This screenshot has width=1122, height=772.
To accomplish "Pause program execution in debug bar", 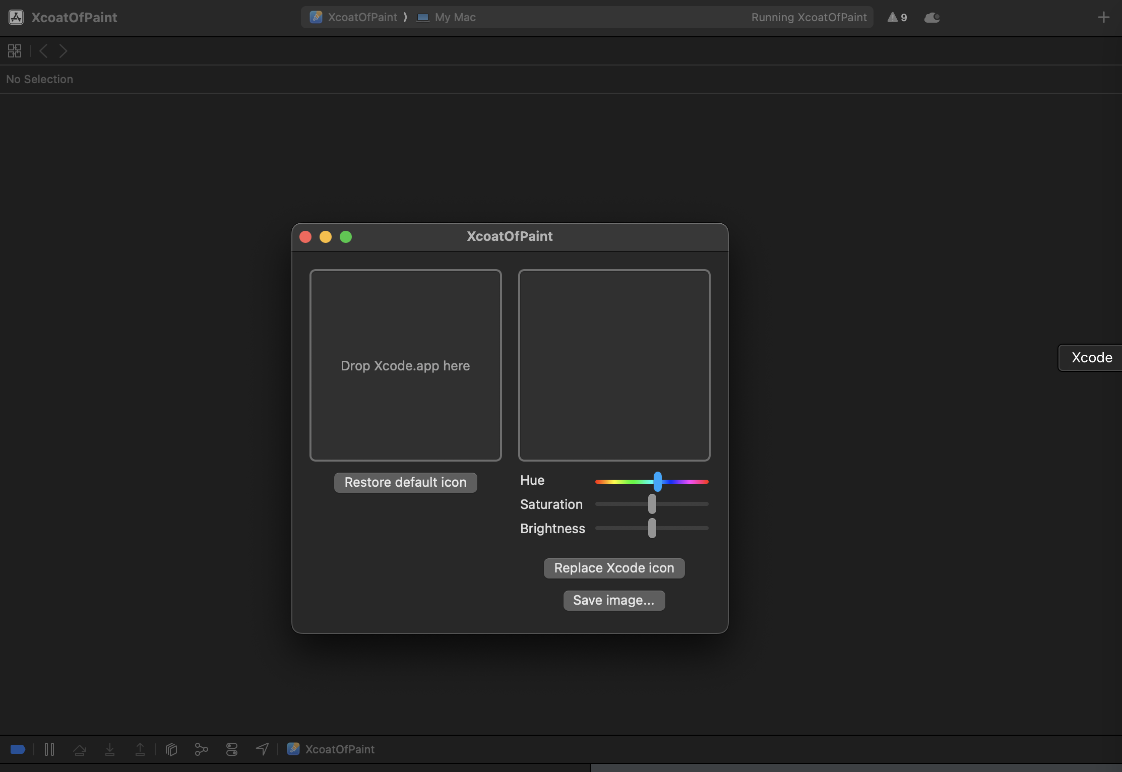I will click(49, 749).
